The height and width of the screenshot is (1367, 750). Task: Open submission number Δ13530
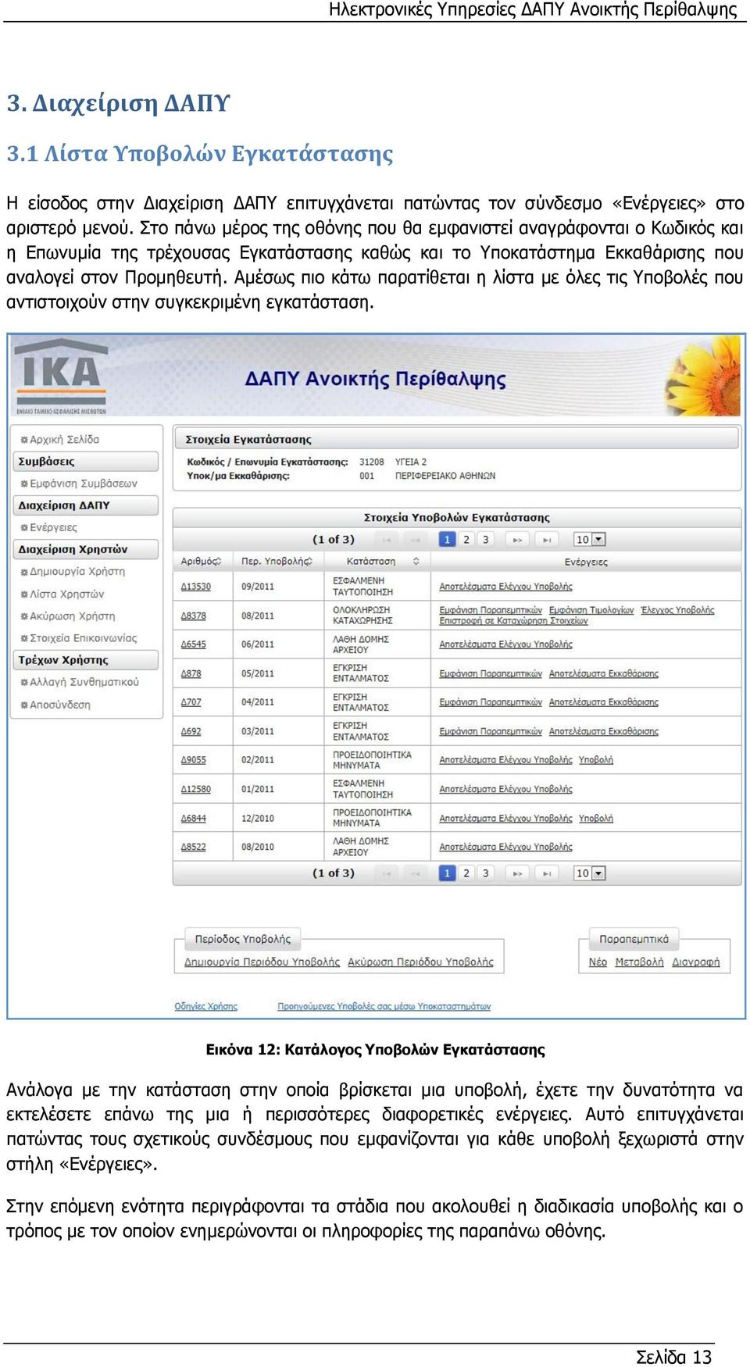[196, 587]
